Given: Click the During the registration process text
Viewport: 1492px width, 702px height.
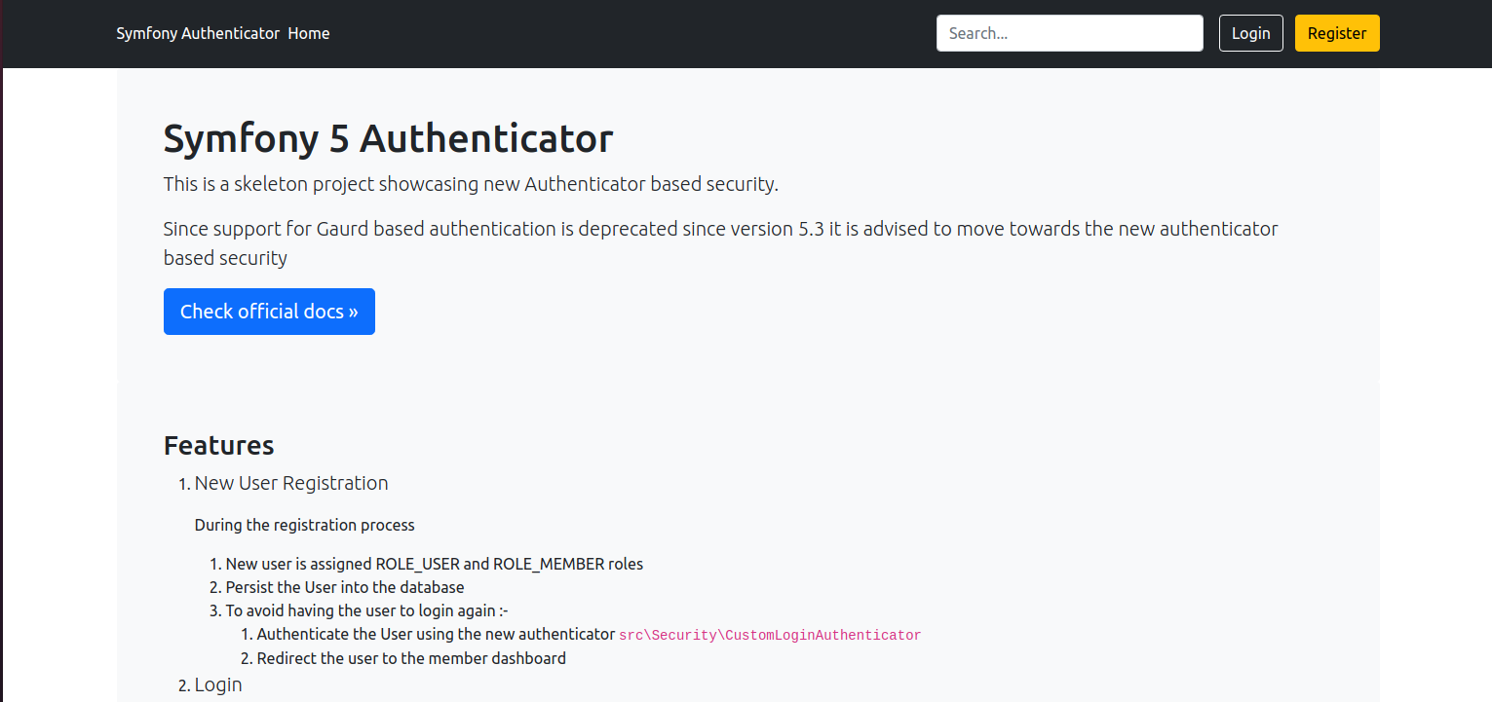Looking at the screenshot, I should point(304,525).
